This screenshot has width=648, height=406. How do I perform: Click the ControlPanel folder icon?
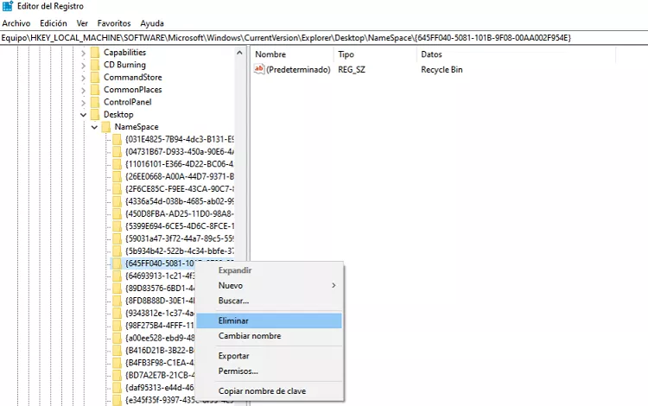[x=95, y=102]
